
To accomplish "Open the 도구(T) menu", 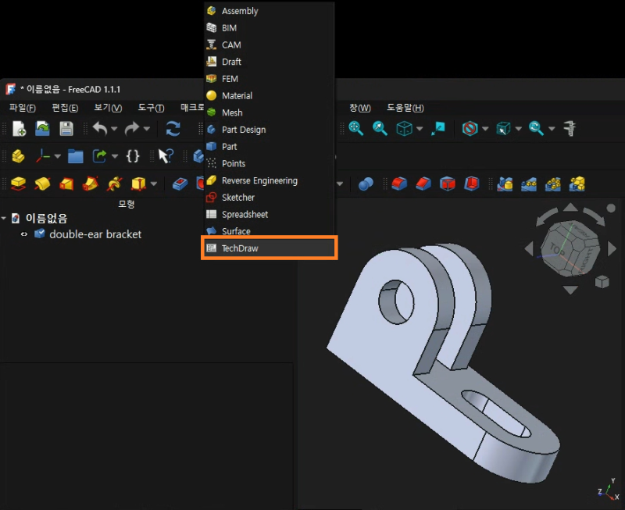I will [151, 108].
